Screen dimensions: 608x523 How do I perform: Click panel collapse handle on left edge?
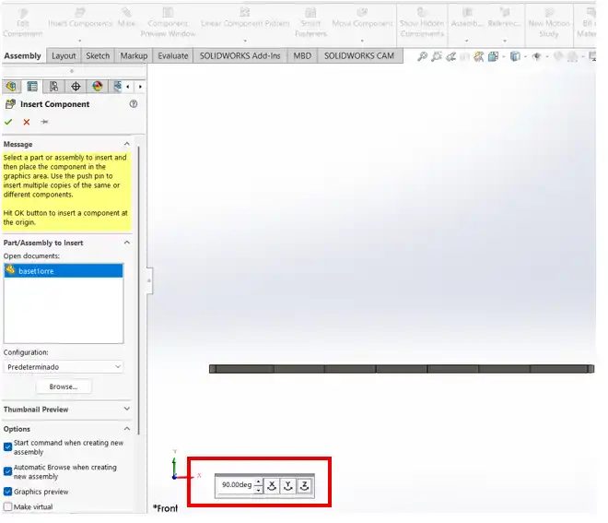149,280
